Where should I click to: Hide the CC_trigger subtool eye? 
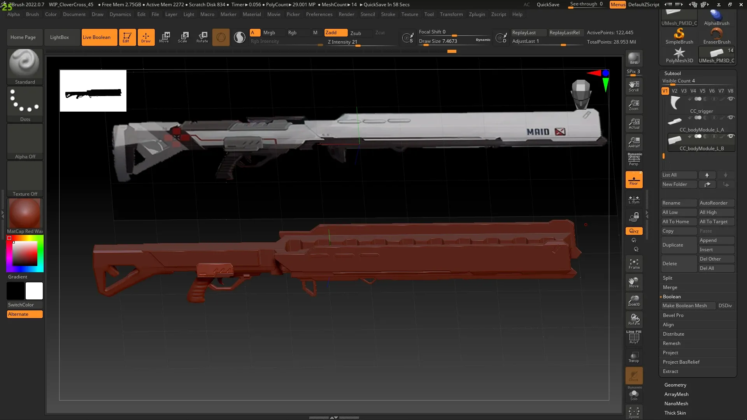731,99
